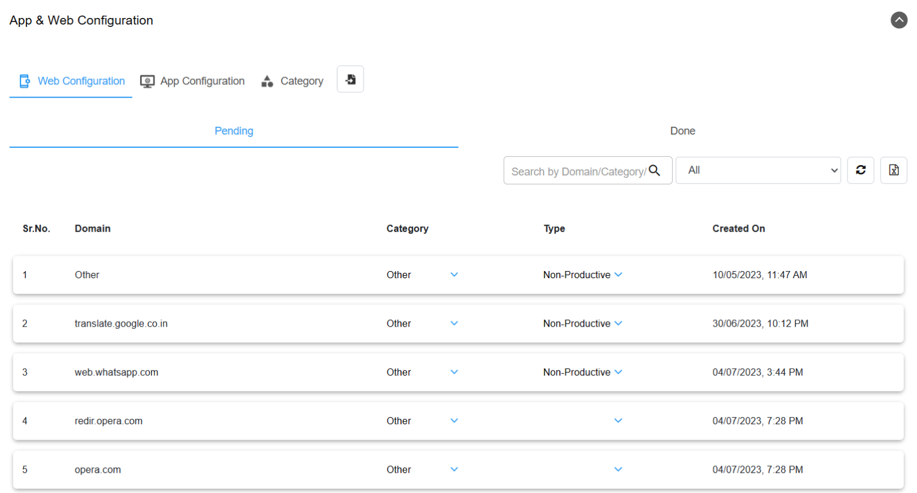Click the App Configuration monitor icon
This screenshot has height=493, width=917.
(147, 81)
